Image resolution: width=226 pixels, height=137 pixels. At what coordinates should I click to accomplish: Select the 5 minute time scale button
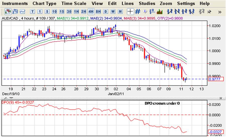[x=47, y=12]
